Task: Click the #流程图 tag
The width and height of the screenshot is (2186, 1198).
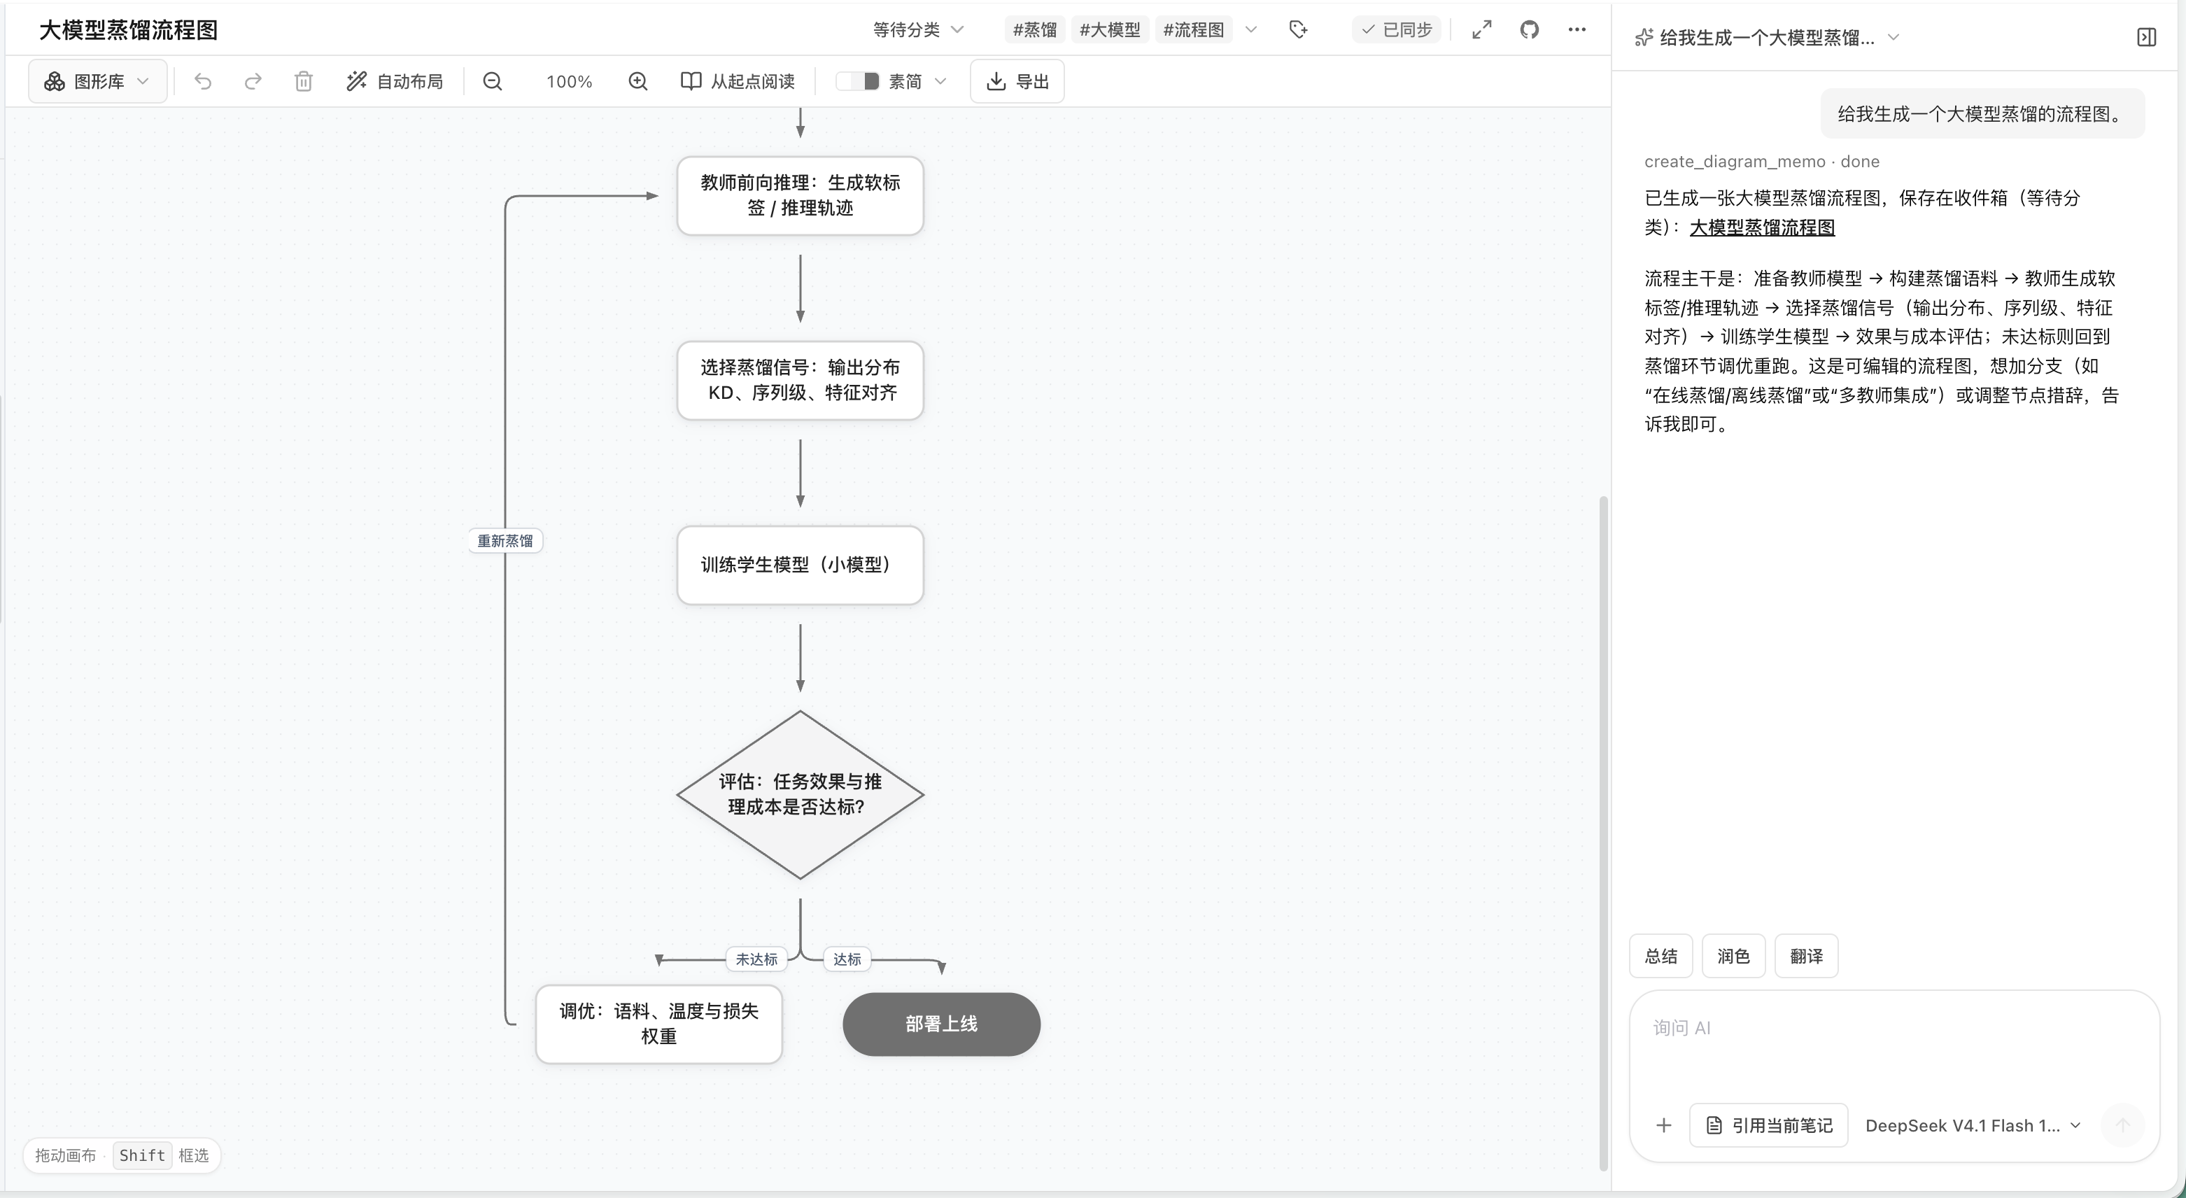Action: coord(1193,29)
